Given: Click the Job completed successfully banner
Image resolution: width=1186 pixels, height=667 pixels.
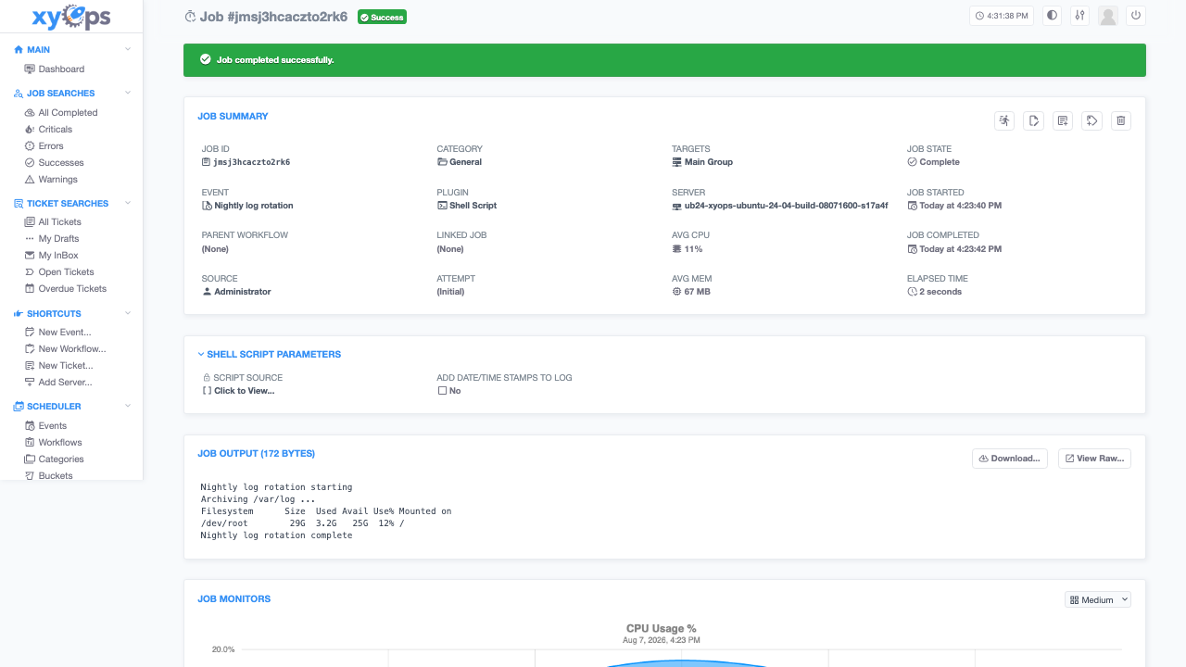Looking at the screenshot, I should click(x=664, y=59).
